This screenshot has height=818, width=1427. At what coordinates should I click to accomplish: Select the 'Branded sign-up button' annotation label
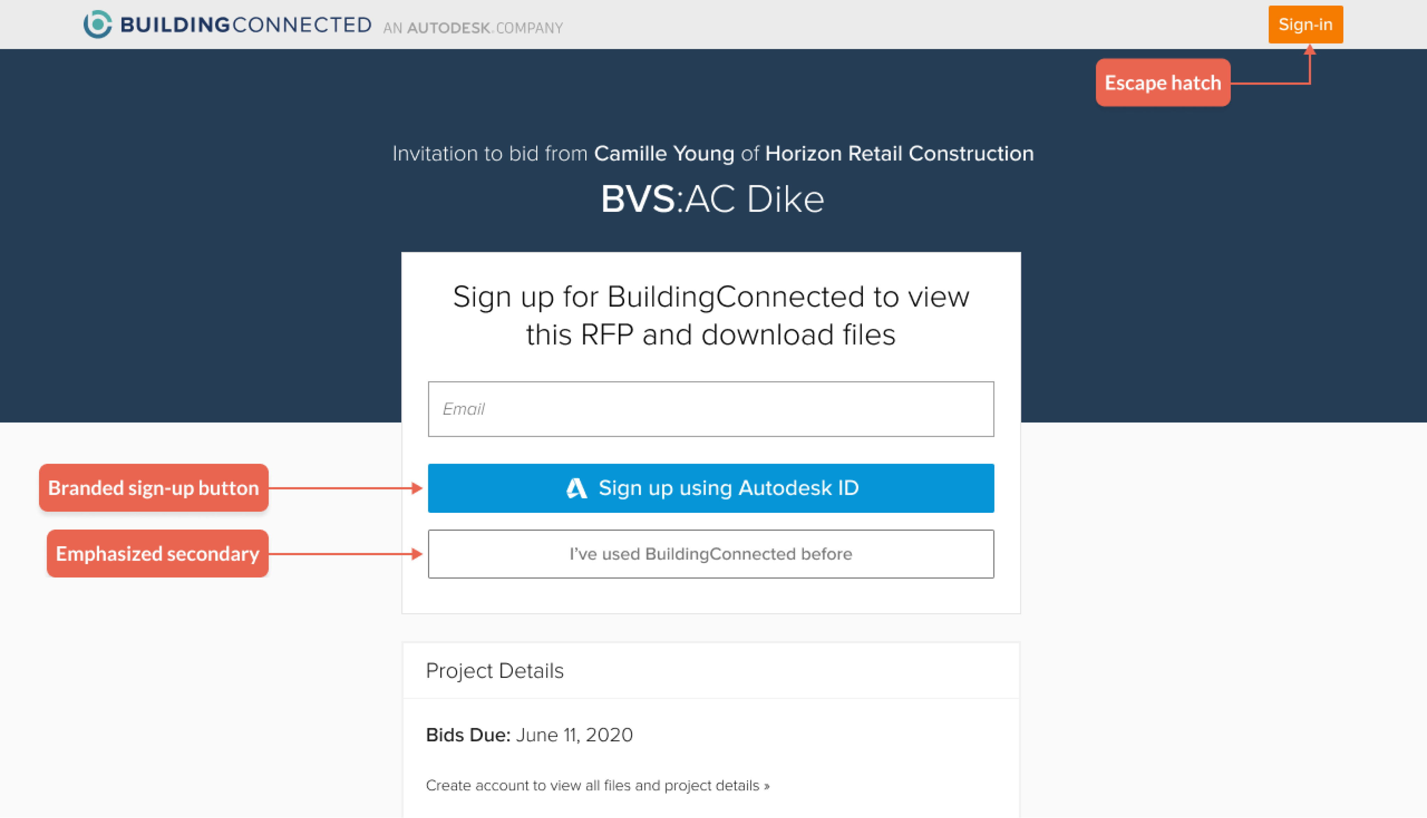tap(153, 488)
